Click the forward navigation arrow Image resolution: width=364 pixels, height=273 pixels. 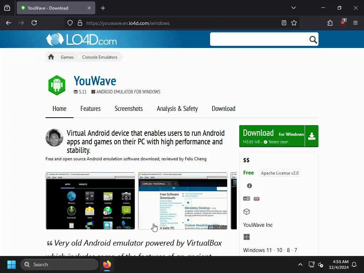[21, 23]
